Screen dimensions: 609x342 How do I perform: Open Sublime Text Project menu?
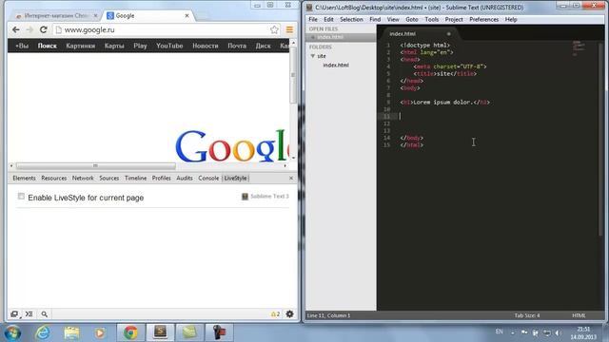[454, 19]
